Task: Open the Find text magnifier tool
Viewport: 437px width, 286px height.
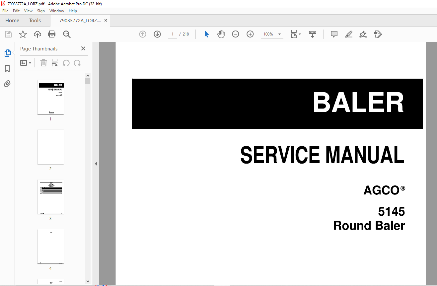Action: pos(67,34)
